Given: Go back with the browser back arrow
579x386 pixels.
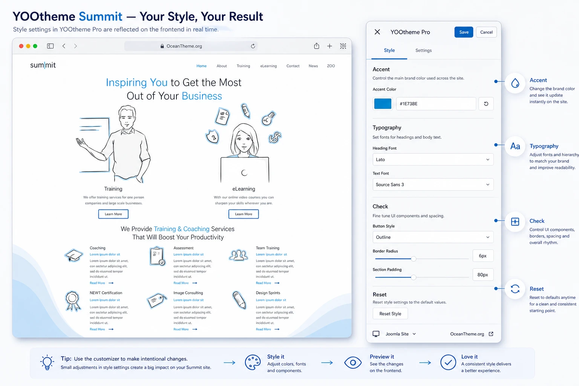Looking at the screenshot, I should coord(64,46).
